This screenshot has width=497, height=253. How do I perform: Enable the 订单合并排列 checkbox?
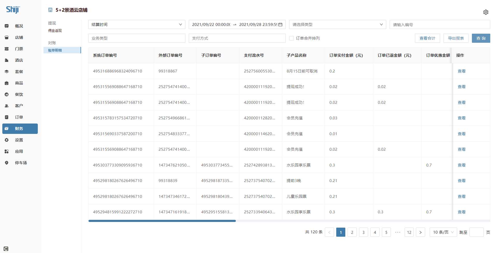[x=291, y=38]
